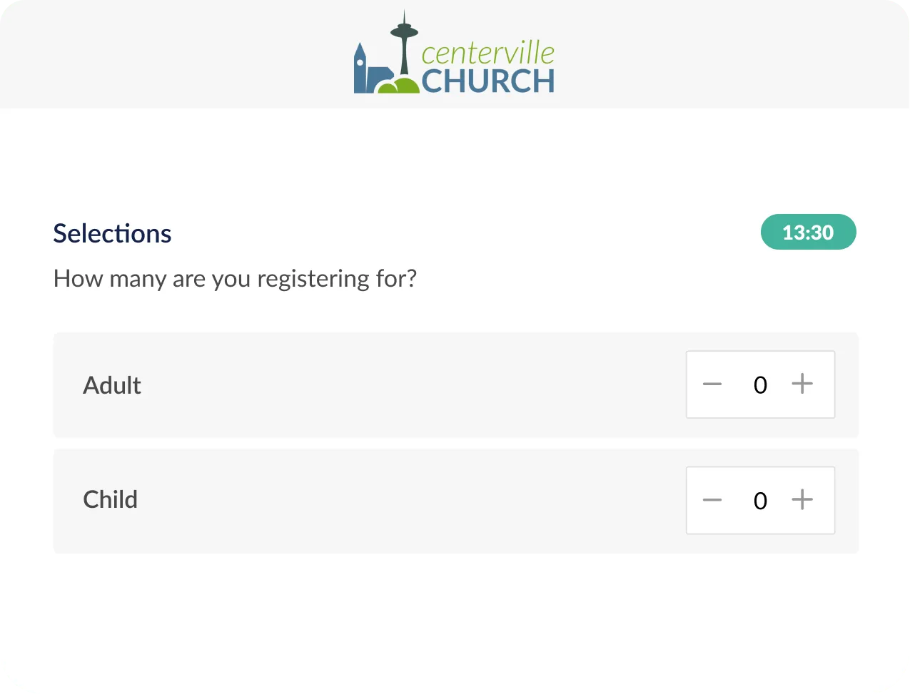
Task: Click the registration question text
Action: (235, 278)
